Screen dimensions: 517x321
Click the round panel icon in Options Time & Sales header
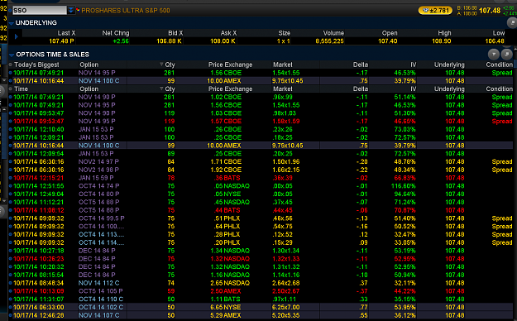(x=506, y=54)
